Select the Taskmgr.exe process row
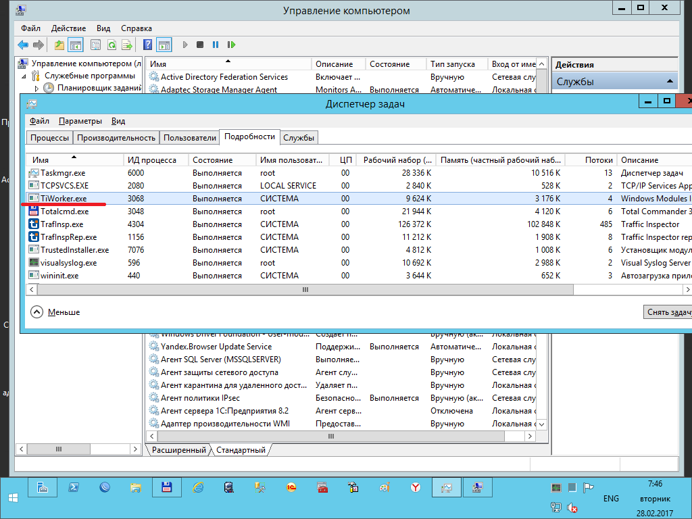 coord(359,173)
